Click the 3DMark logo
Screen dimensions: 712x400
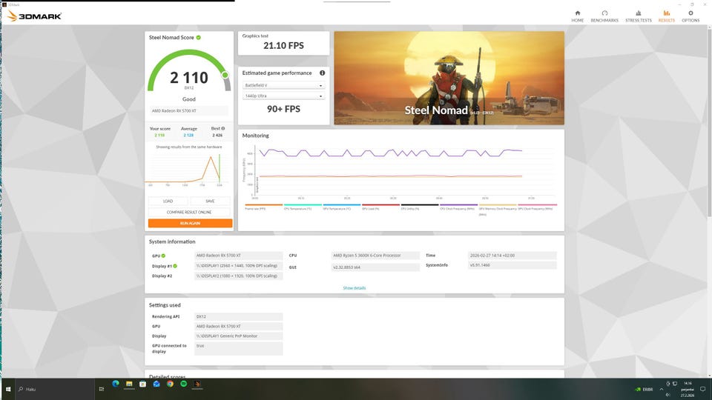(35, 16)
